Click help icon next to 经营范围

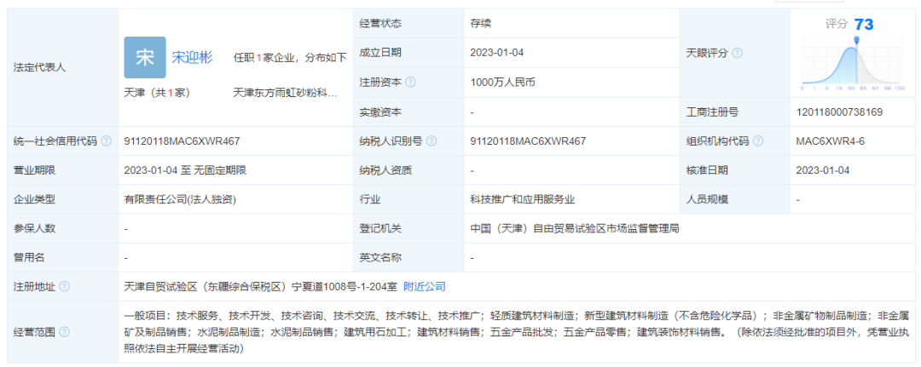64,332
